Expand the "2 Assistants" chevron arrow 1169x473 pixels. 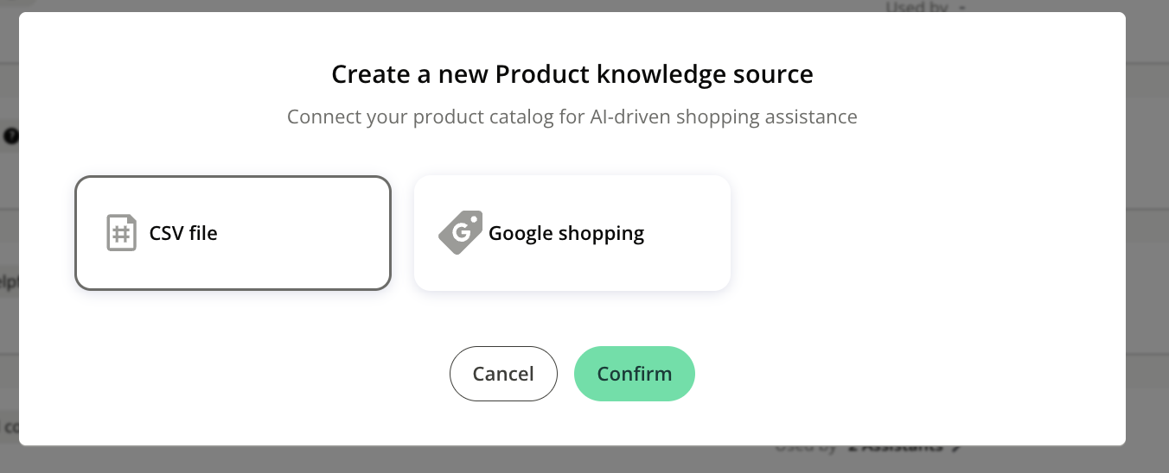coord(955,447)
